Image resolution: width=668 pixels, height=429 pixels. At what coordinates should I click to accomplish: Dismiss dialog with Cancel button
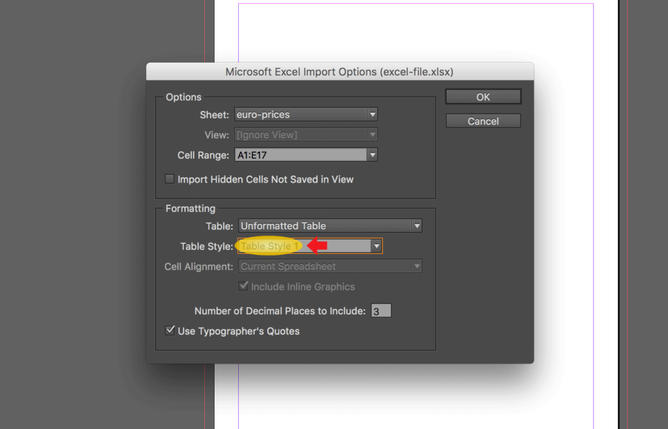(x=483, y=121)
